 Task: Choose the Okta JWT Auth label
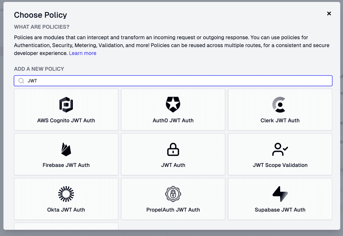tap(66, 210)
